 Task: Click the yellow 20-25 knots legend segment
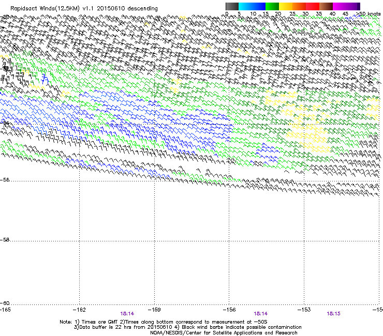click(286, 6)
